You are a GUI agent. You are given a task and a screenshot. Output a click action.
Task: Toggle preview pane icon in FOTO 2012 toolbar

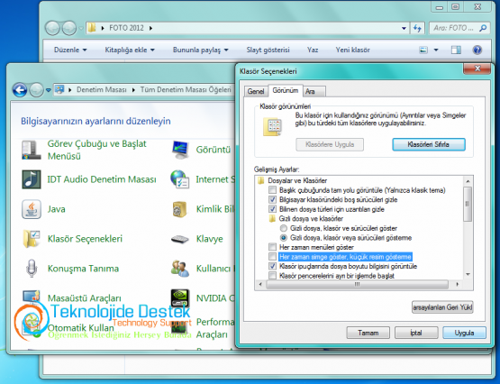456,50
